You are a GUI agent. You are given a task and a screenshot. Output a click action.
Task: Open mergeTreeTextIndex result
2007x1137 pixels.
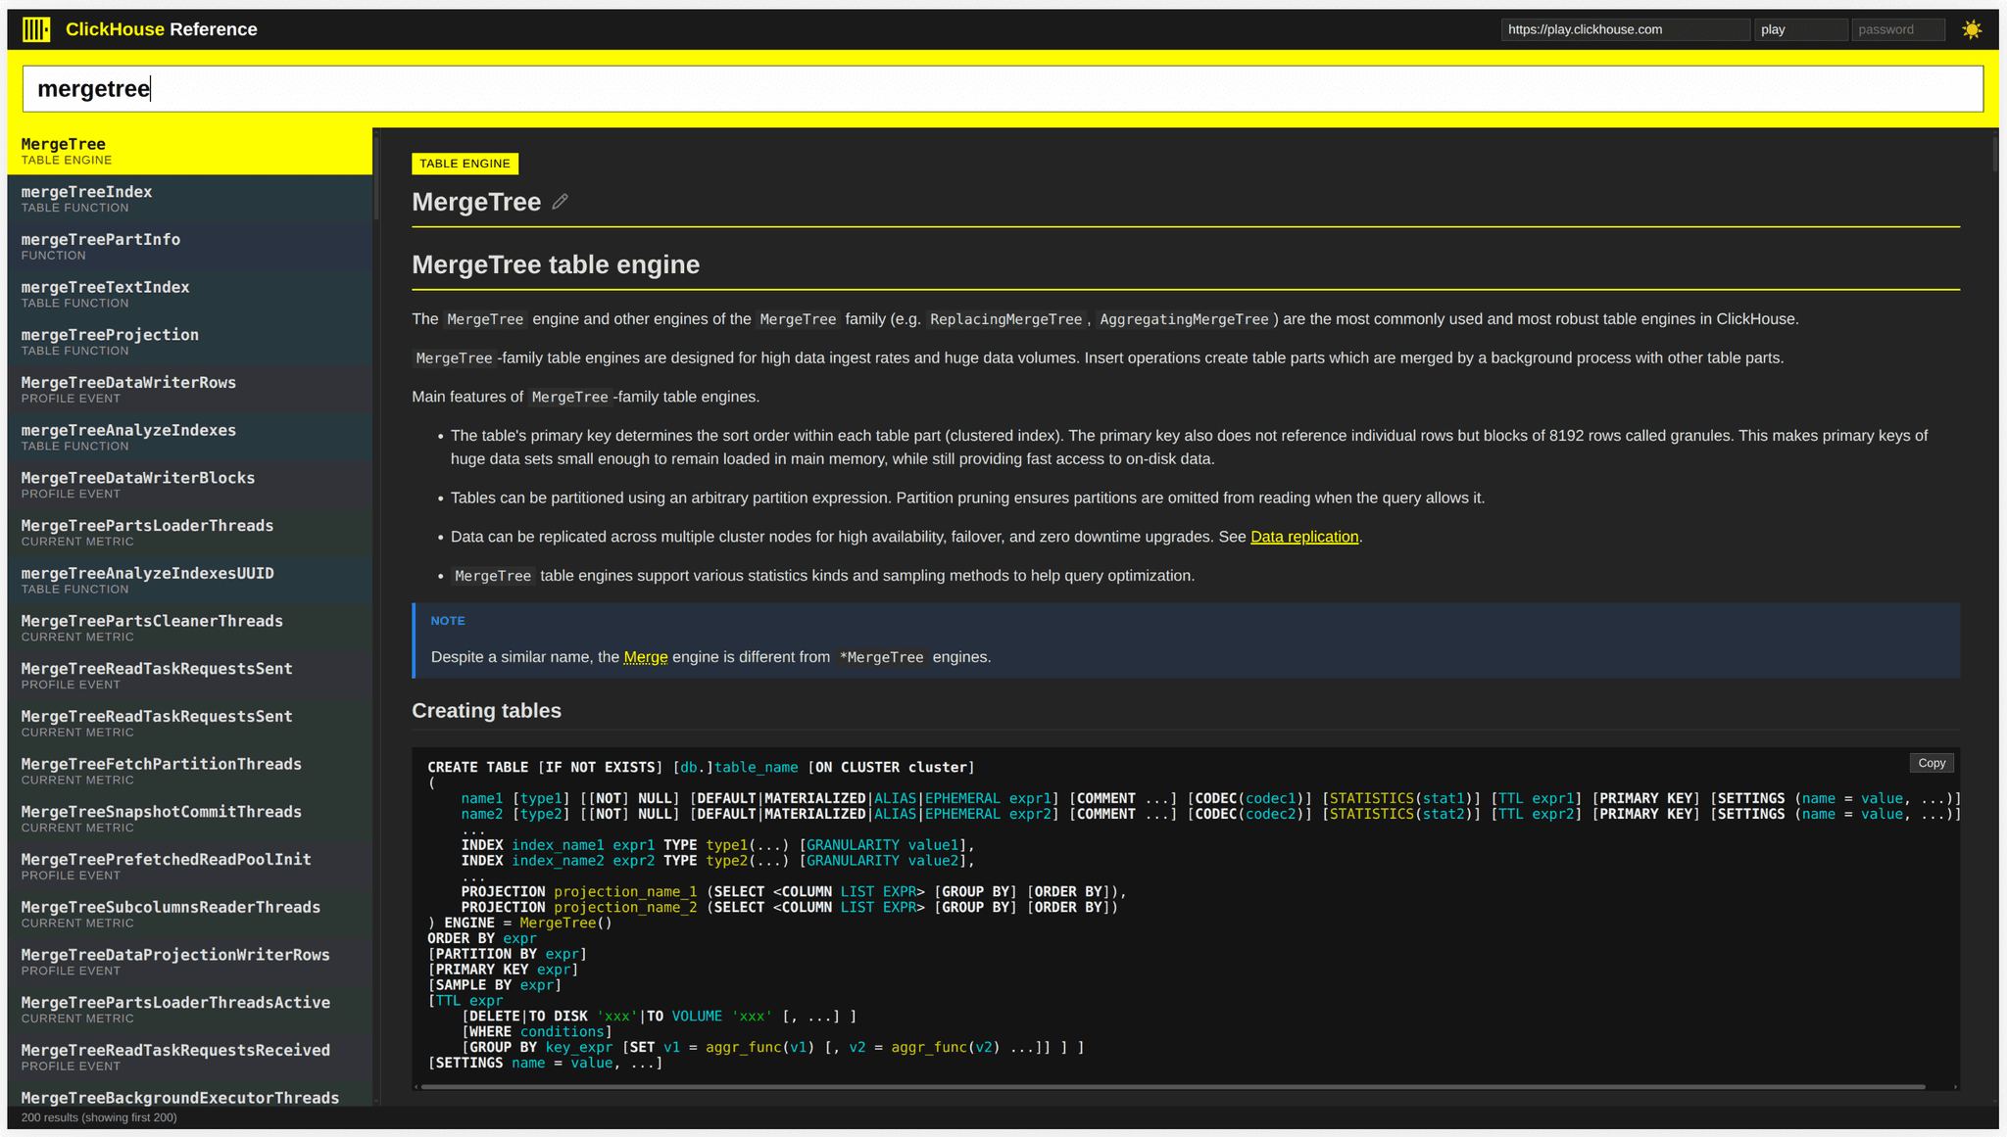[189, 294]
